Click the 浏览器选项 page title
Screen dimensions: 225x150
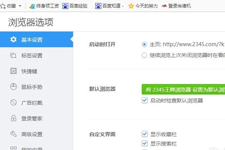point(31,22)
